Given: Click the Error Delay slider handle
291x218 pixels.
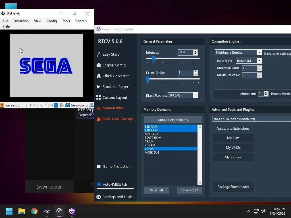Looking at the screenshot, I should (x=148, y=79).
